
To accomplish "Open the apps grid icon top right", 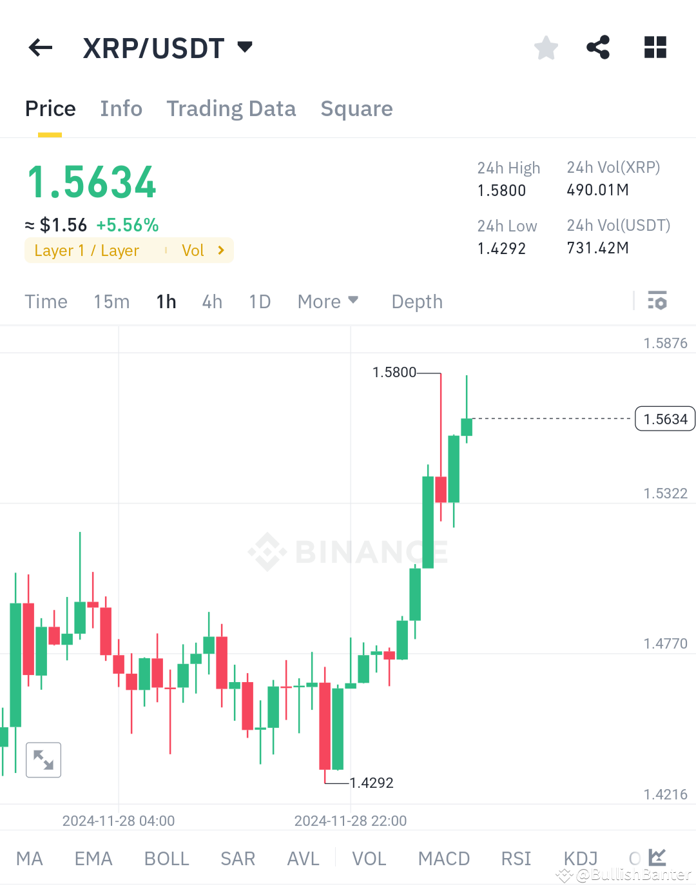I will 655,47.
